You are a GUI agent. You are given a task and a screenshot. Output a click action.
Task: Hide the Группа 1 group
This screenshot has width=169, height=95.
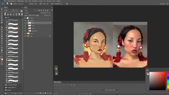coord(25,21)
